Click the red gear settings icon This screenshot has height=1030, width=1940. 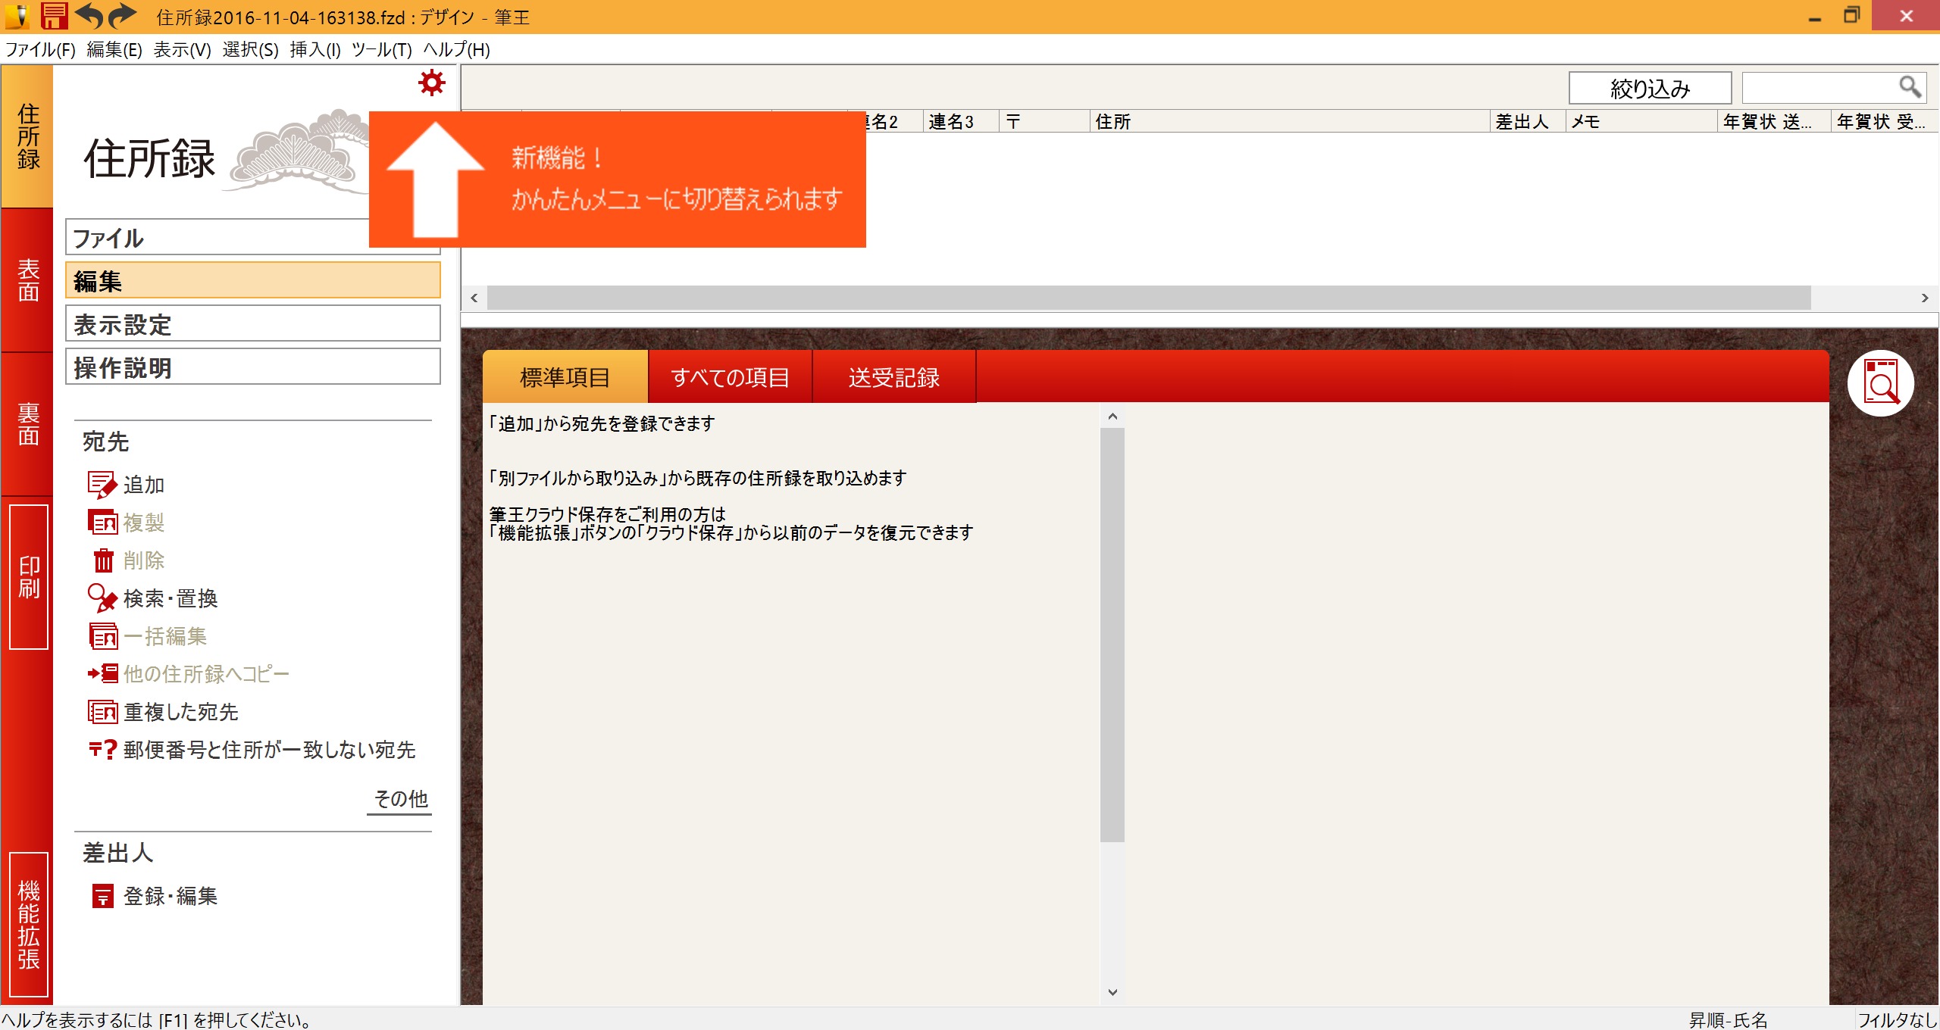coord(432,83)
